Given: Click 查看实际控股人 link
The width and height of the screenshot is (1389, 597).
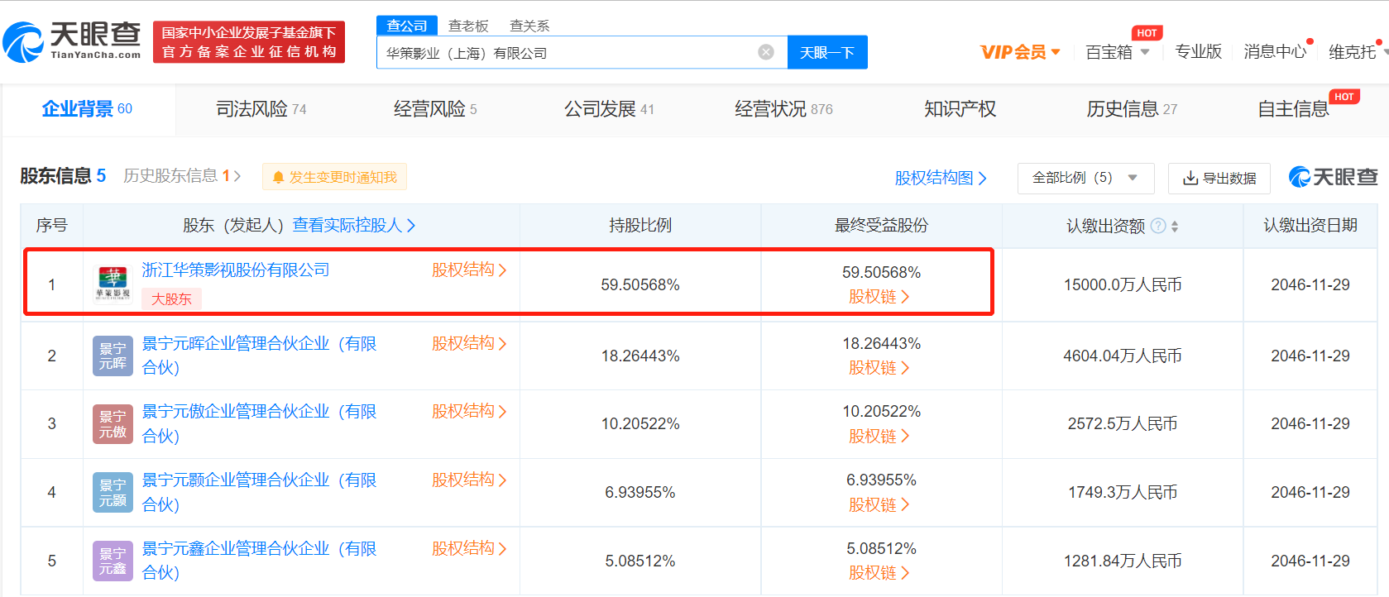Looking at the screenshot, I should pyautogui.click(x=354, y=225).
